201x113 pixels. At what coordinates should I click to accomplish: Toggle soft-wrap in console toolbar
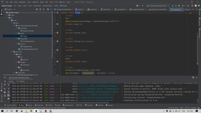tap(8, 92)
